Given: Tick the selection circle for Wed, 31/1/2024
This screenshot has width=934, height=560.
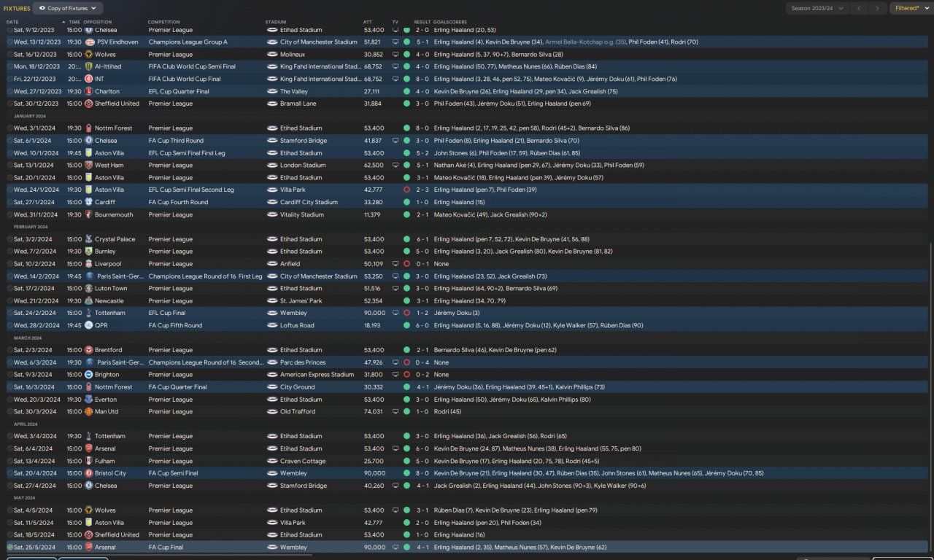Looking at the screenshot, I should [x=10, y=215].
